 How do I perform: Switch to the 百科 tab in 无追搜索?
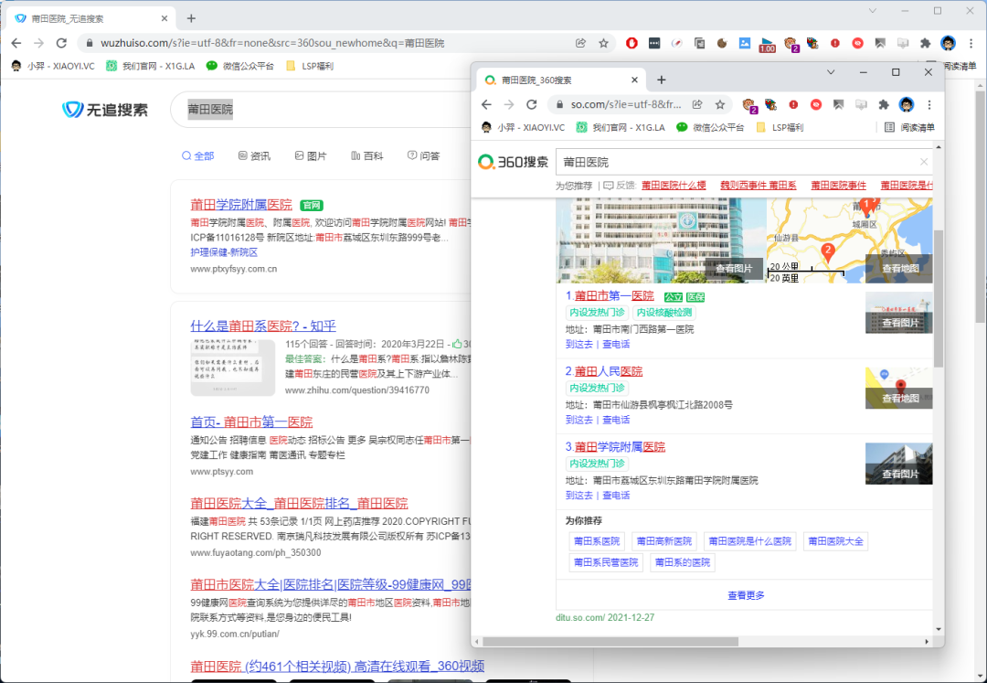pyautogui.click(x=367, y=155)
